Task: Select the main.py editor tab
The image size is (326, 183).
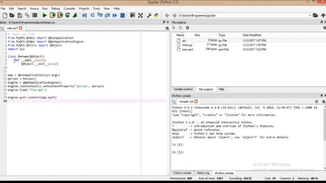Action: tap(12, 28)
